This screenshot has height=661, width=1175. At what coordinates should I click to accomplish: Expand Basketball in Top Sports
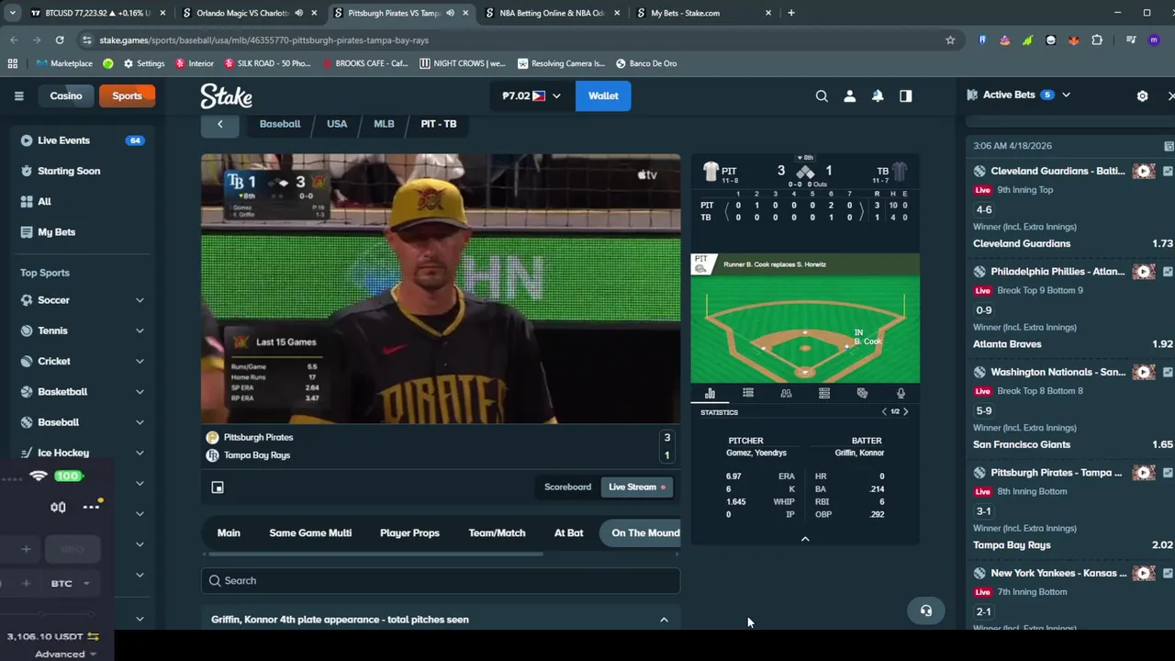click(x=140, y=392)
